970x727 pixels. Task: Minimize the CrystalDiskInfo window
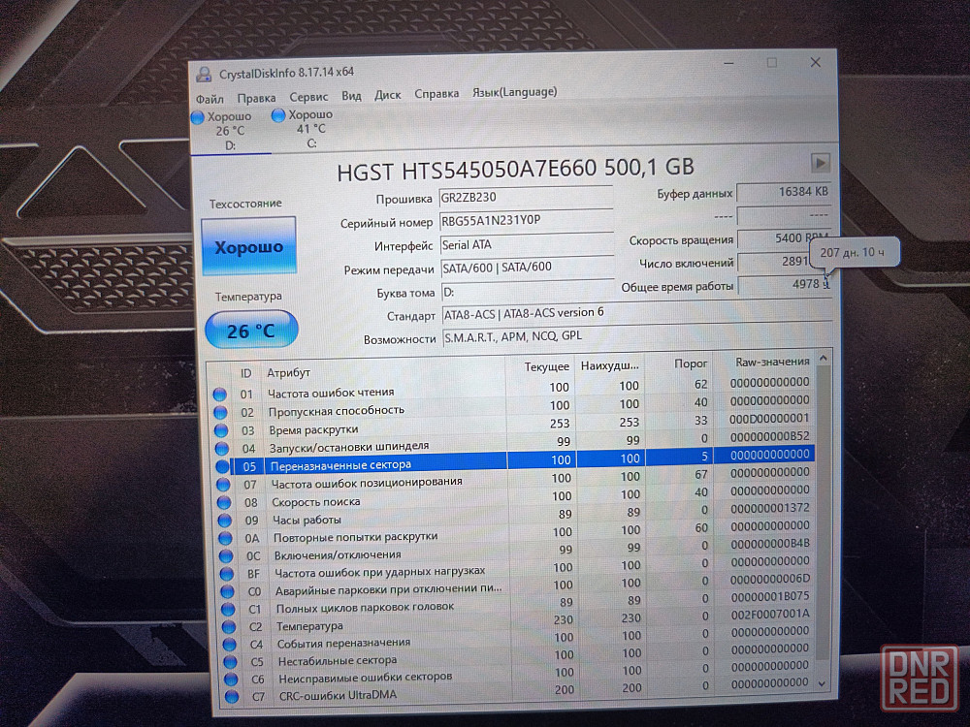[729, 62]
